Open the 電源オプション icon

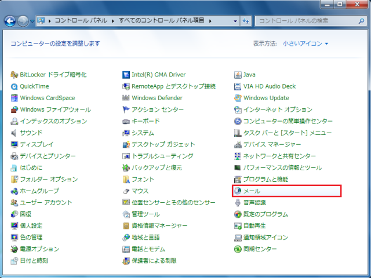(x=14, y=249)
